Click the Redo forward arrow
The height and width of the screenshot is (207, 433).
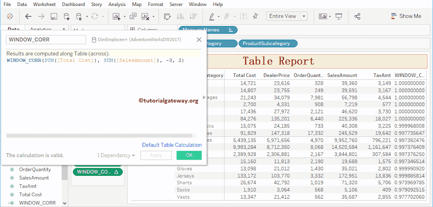pos(41,16)
